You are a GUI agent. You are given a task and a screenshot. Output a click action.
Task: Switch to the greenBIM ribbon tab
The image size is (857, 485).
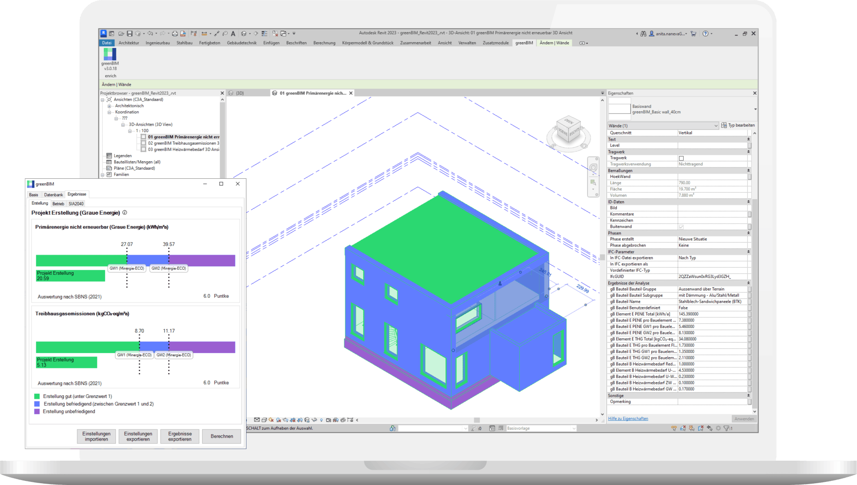tap(524, 43)
